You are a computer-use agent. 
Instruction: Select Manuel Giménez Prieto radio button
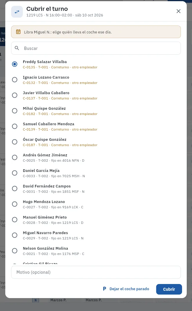pyautogui.click(x=15, y=220)
